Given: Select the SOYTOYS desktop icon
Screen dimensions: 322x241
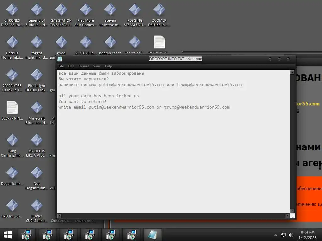Looking at the screenshot, I should pos(86,46).
